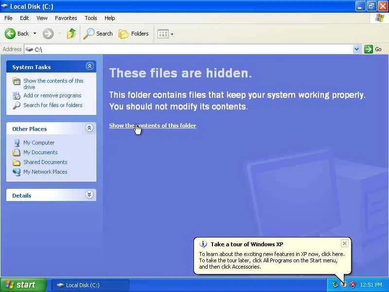Image resolution: width=389 pixels, height=292 pixels.
Task: Click the My Computer icon
Action: (x=17, y=143)
